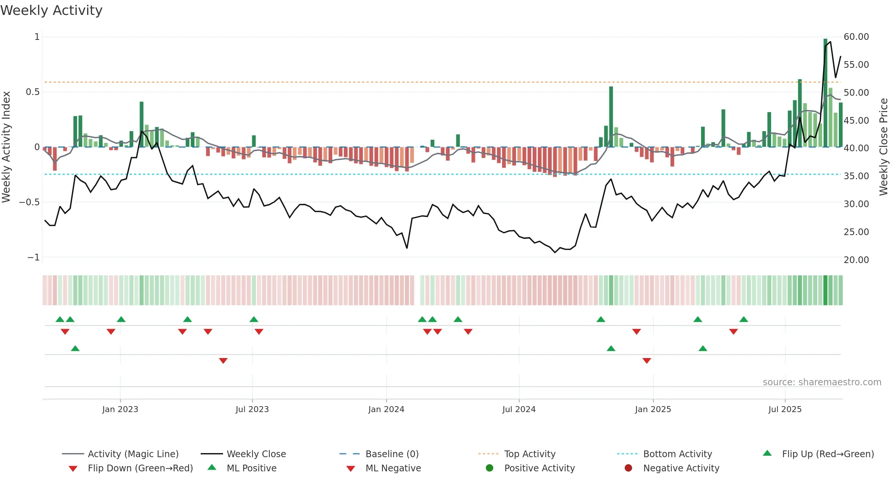Toggle the ML Negative legend entry
The height and width of the screenshot is (503, 894).
point(384,468)
